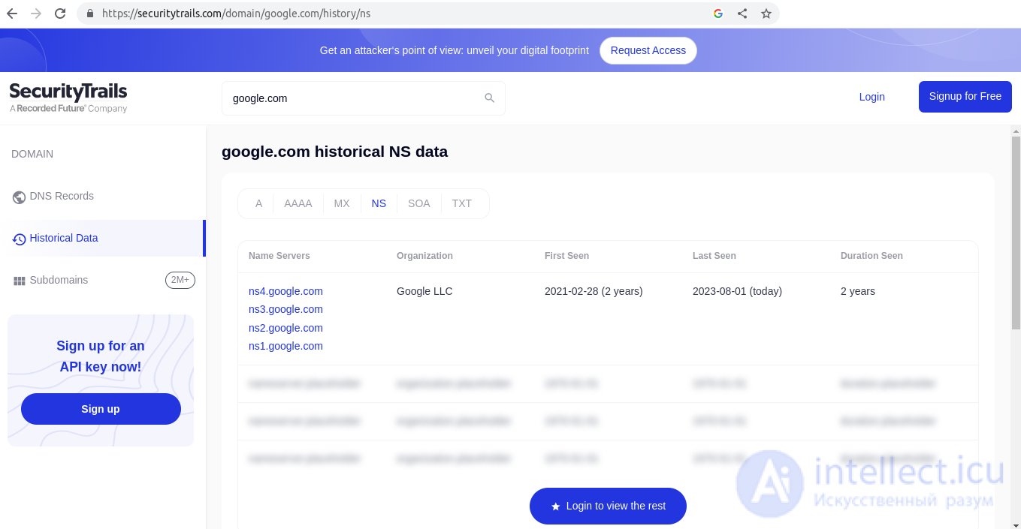Click the 2021-02-28 (2 years) cell
The image size is (1021, 529).
594,291
